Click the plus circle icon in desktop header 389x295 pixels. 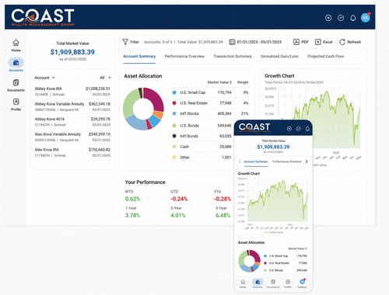coord(328,18)
